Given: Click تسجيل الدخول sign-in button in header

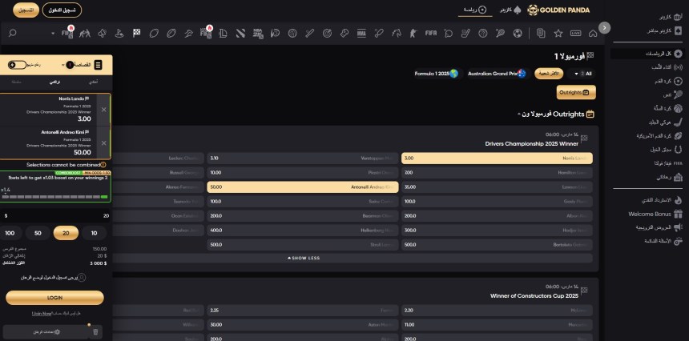Looking at the screenshot, I should pos(62,10).
